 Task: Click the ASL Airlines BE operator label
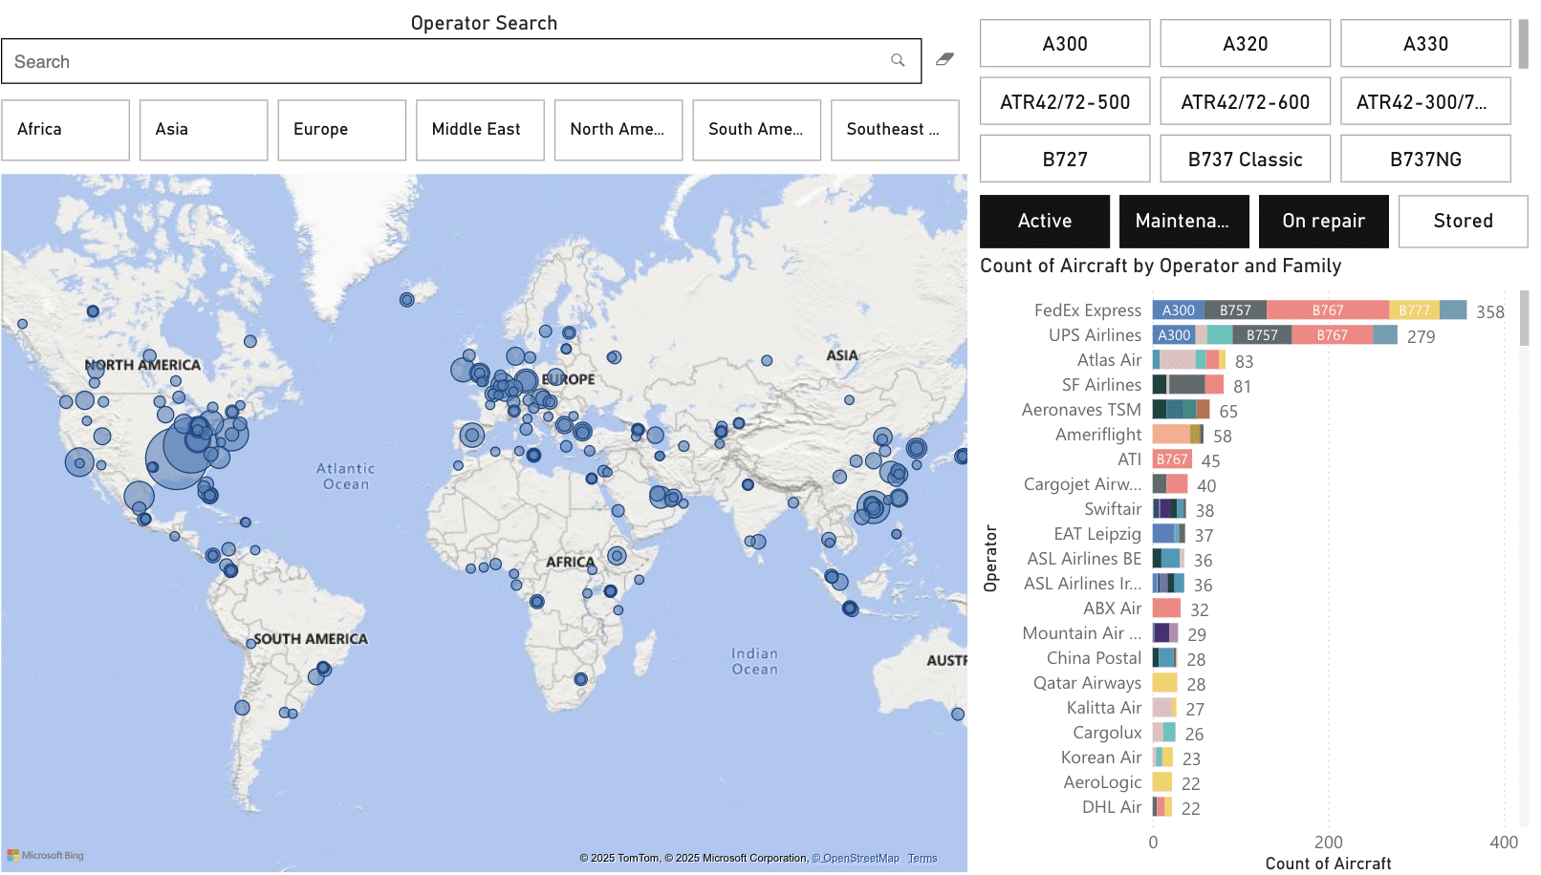coord(1084,559)
